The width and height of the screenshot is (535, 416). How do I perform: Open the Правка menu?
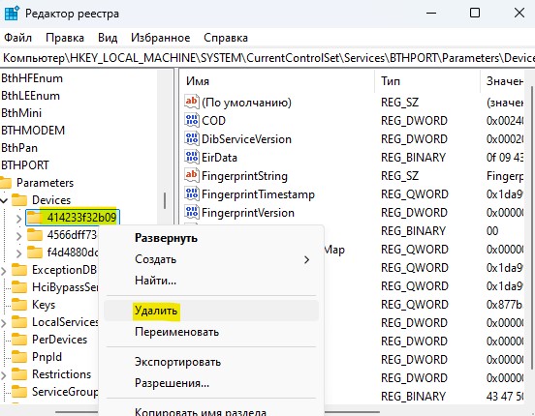point(65,38)
